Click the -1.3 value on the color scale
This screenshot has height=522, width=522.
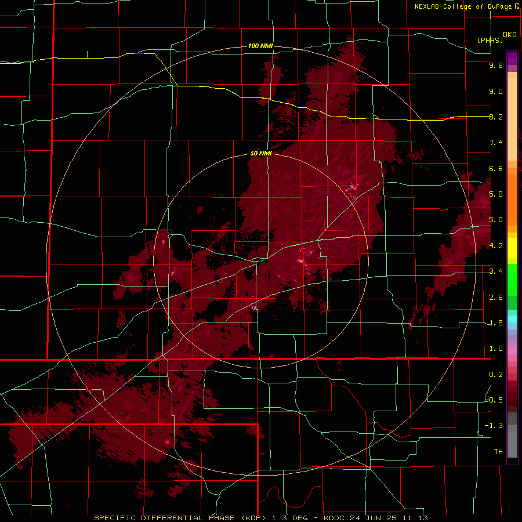click(x=494, y=426)
